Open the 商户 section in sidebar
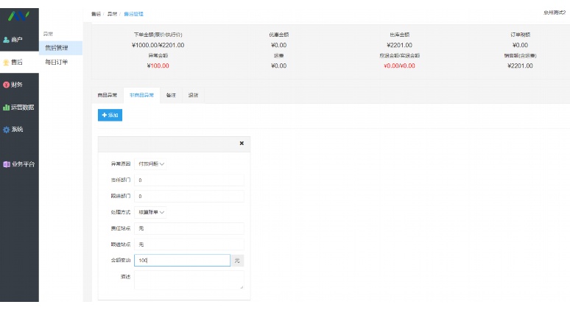Screen dimensions: 570x310 point(19,40)
